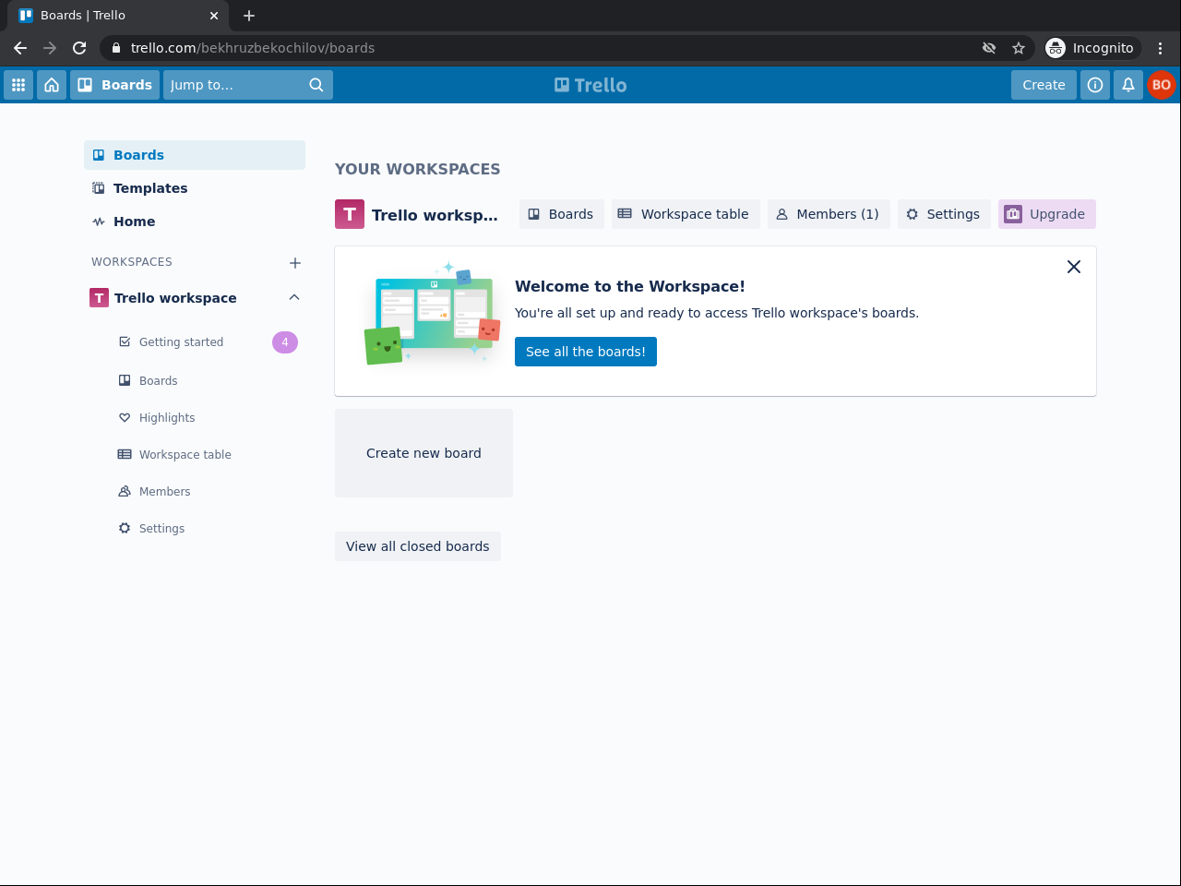Open Templates in left sidebar

coord(195,188)
